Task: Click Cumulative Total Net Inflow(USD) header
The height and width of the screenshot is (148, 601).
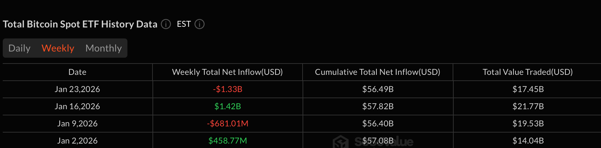Action: [x=377, y=72]
